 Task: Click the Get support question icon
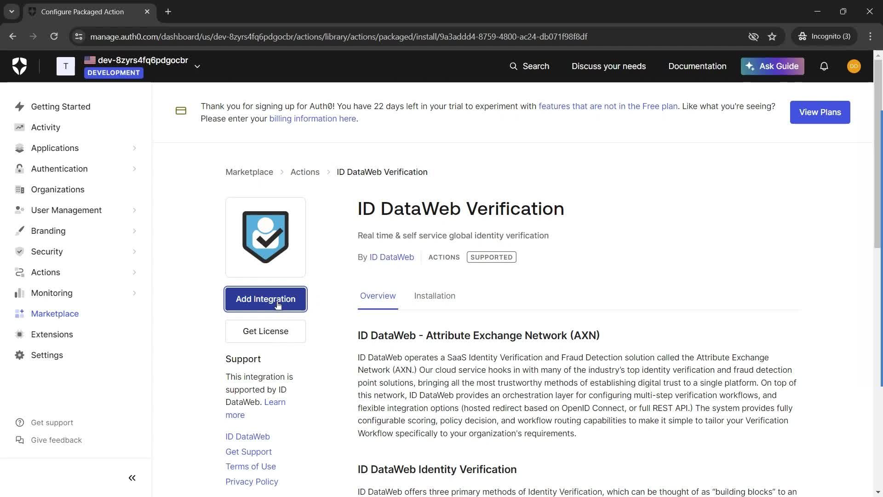(19, 422)
